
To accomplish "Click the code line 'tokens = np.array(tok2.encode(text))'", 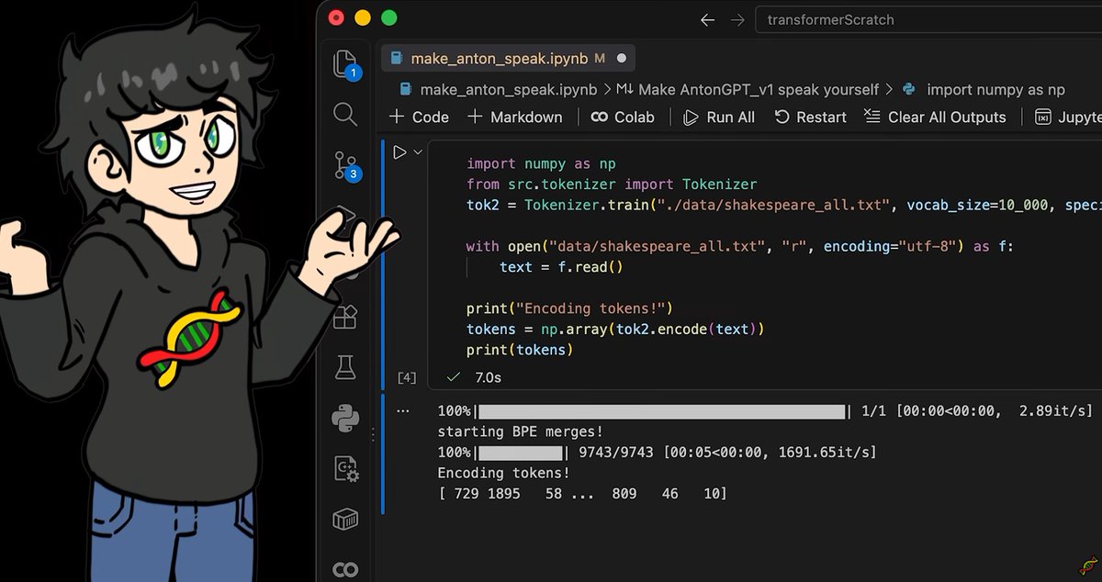I will [615, 329].
